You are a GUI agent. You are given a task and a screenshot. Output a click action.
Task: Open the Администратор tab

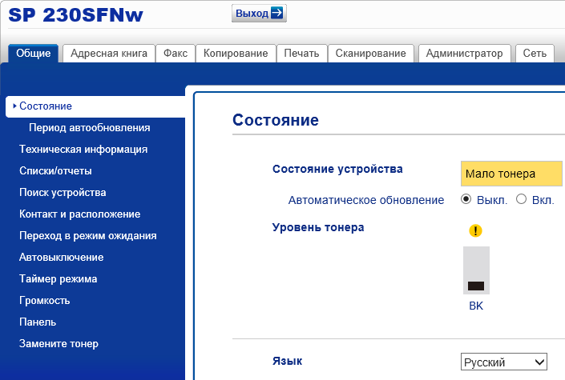[x=465, y=54]
